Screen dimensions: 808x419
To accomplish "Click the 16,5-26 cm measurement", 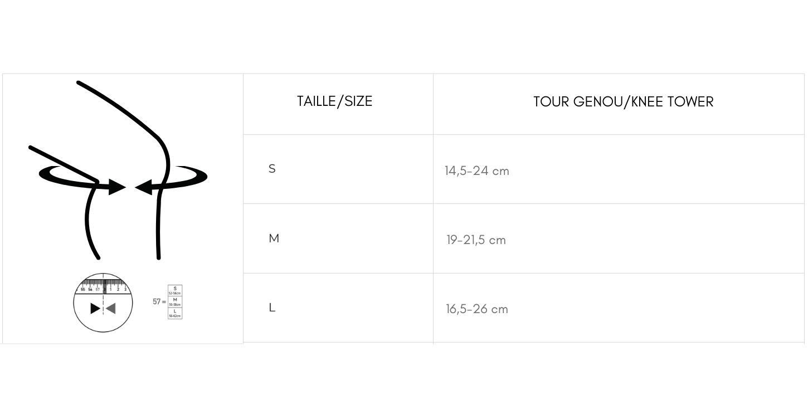I will [x=476, y=309].
